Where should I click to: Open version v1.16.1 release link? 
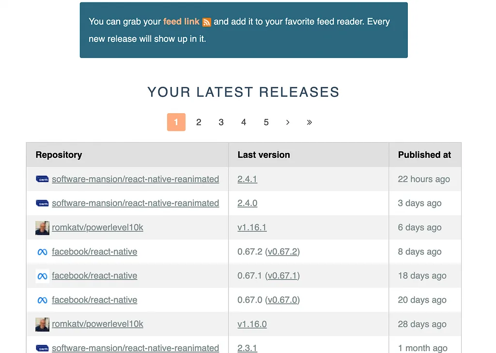[252, 228]
